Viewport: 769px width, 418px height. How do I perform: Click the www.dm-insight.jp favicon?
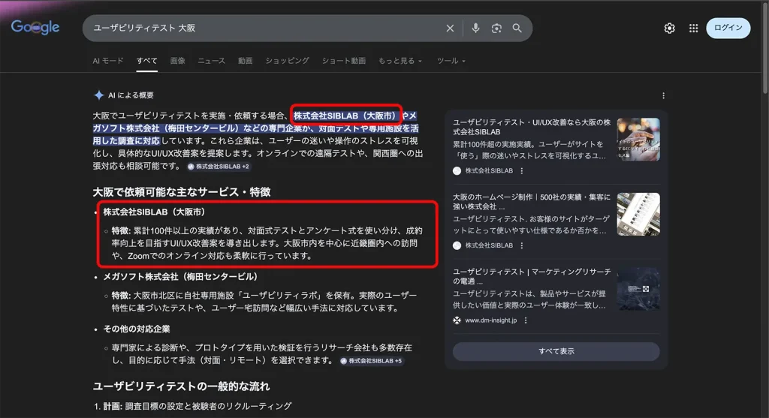coord(457,320)
